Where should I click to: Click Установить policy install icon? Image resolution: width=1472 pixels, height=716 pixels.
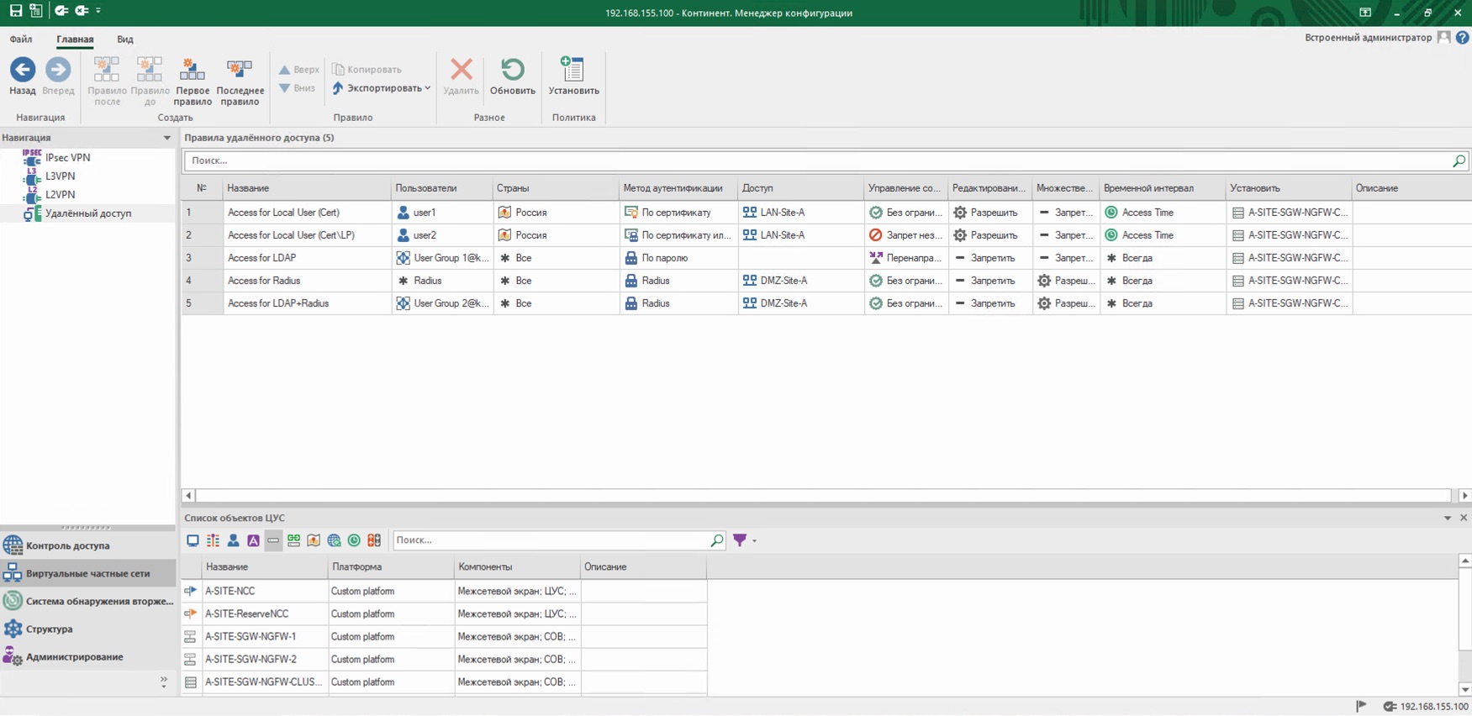tap(573, 71)
